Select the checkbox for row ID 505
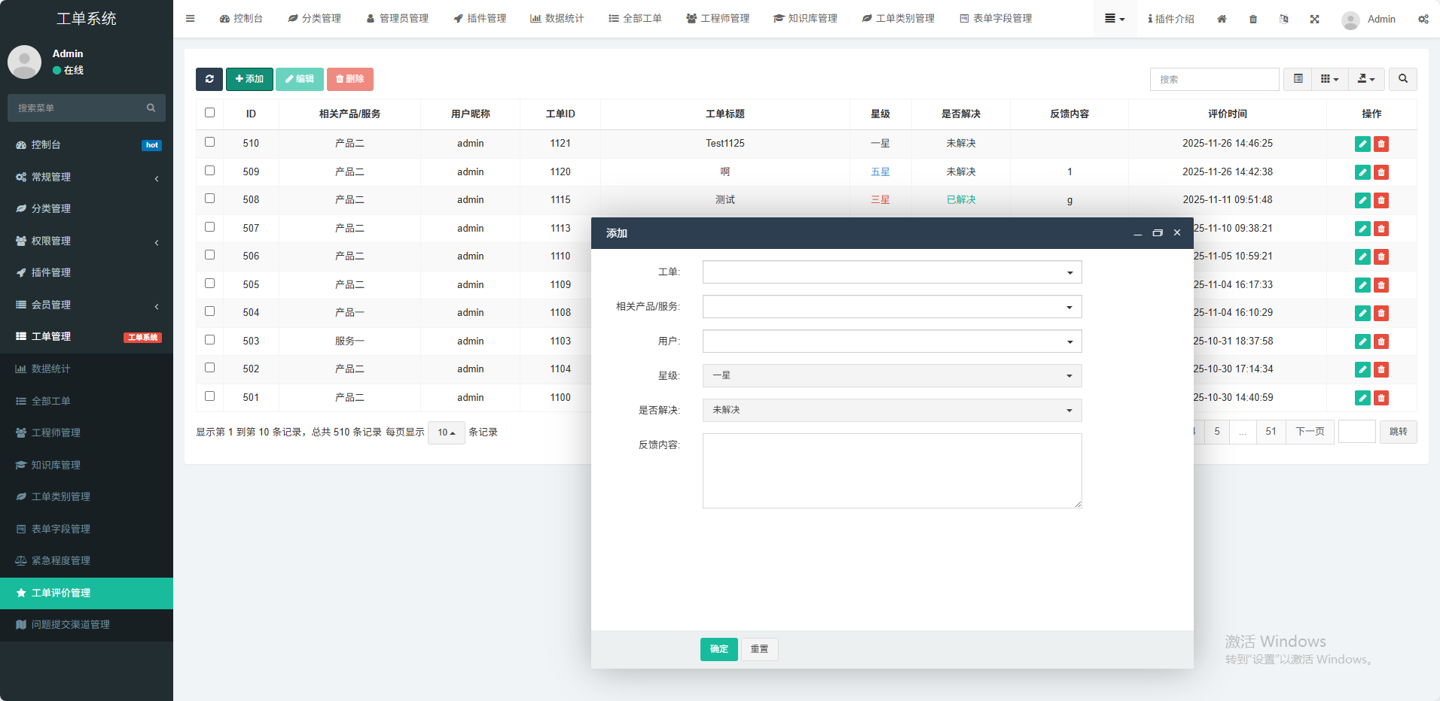The image size is (1440, 701). tap(210, 284)
